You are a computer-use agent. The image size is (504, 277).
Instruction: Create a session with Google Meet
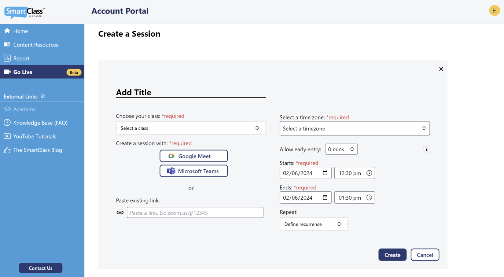(194, 156)
